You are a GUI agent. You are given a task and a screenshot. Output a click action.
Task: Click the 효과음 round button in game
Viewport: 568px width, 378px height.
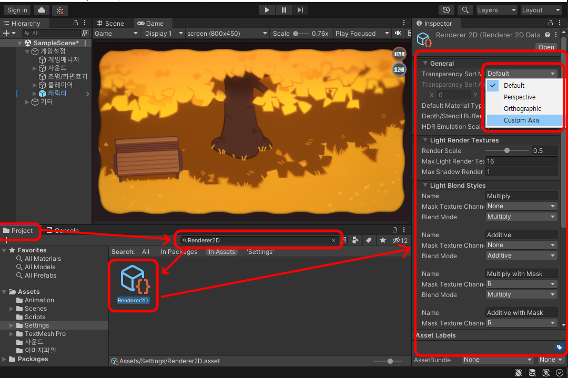tap(399, 69)
